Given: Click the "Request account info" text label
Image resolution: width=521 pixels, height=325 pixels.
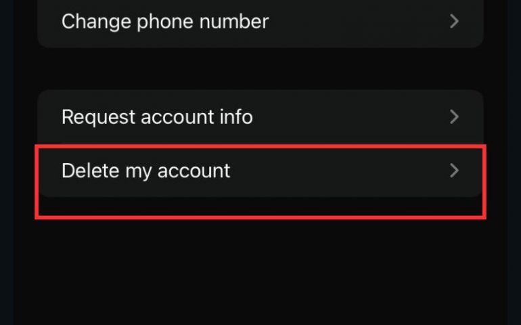Looking at the screenshot, I should [157, 117].
